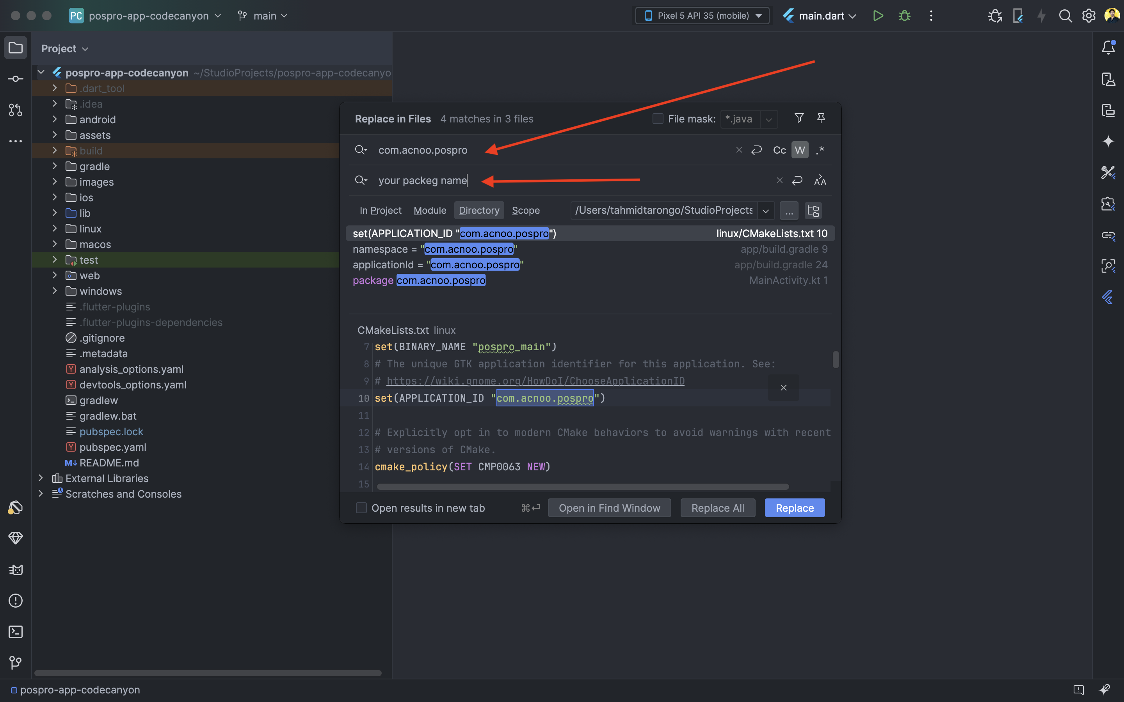The height and width of the screenshot is (702, 1124).
Task: Click Open in Find Window button
Action: [609, 508]
